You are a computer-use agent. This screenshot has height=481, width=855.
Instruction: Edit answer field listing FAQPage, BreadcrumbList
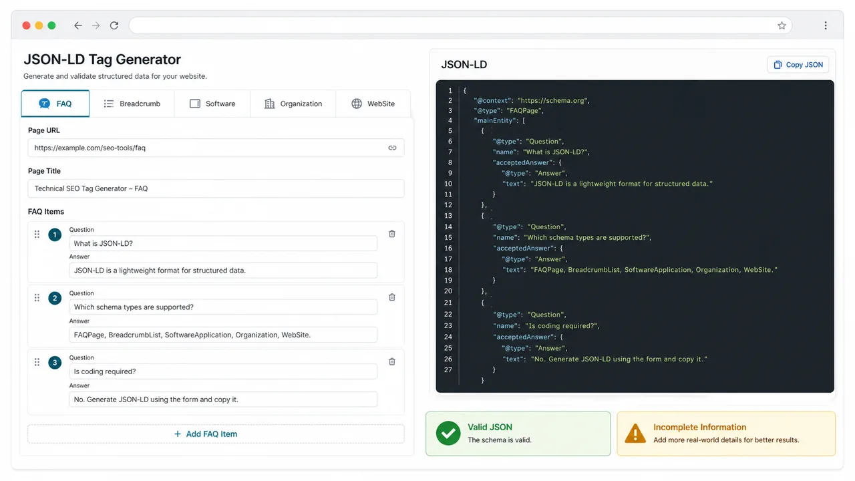click(223, 335)
